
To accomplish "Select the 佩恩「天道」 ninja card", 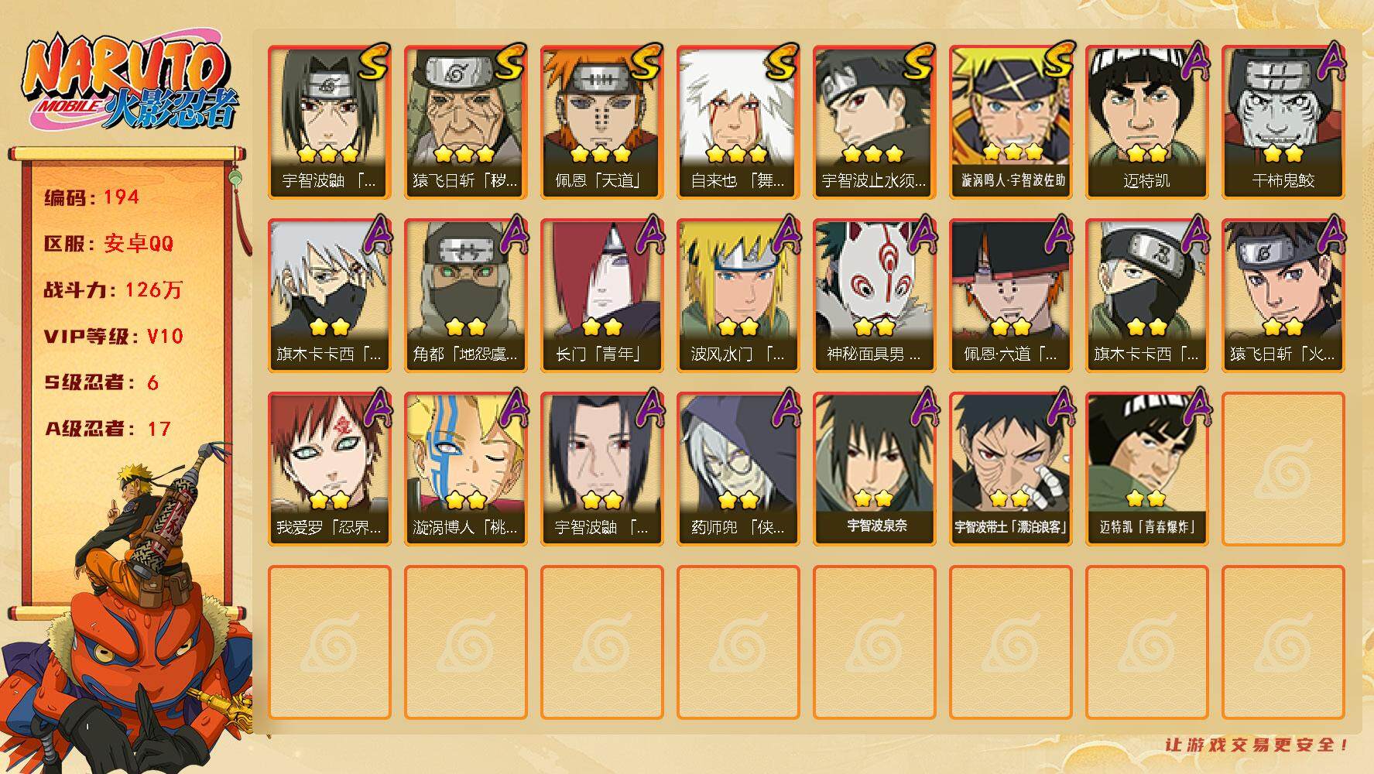I will (601, 122).
